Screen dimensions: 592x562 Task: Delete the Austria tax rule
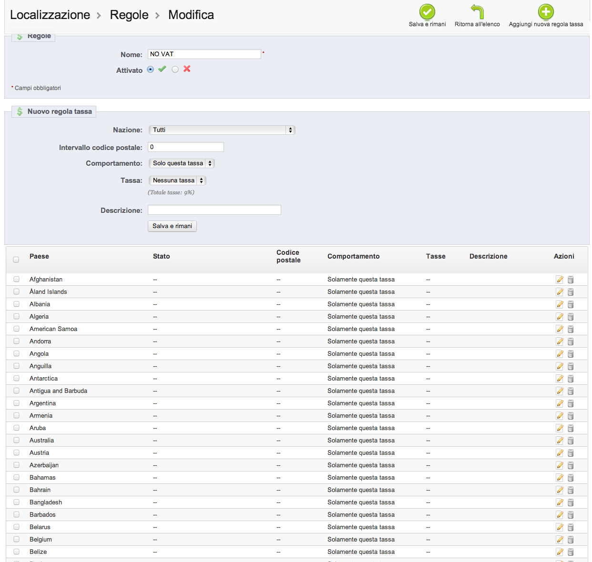point(571,453)
